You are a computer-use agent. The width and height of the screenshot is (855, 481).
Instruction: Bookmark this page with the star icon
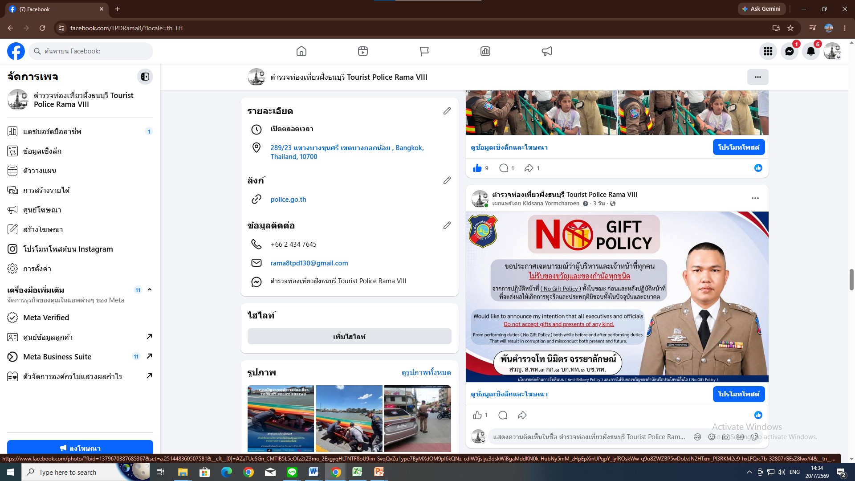(x=790, y=28)
